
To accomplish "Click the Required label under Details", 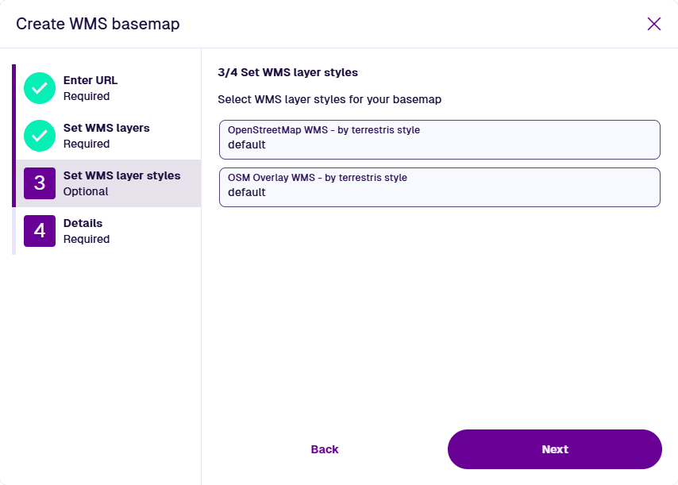I will 87,239.
